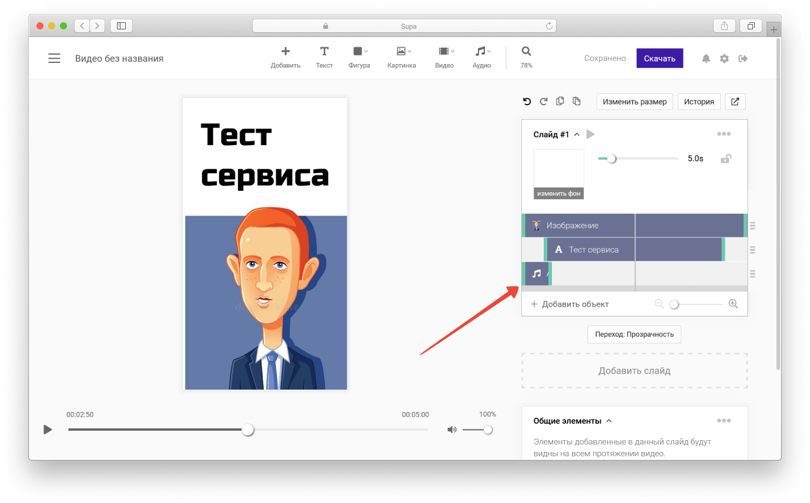Click the logout icon
Image resolution: width=810 pixels, height=503 pixels.
coord(743,58)
